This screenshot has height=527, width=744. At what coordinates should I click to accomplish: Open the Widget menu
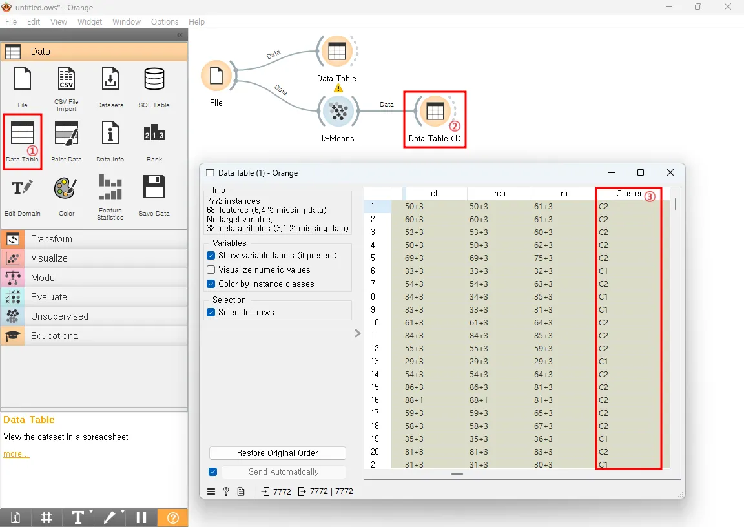90,21
